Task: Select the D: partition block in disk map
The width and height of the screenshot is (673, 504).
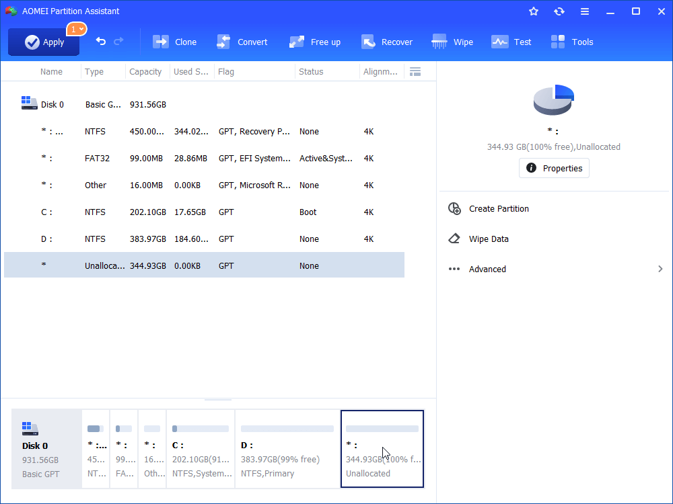Action: (287, 449)
